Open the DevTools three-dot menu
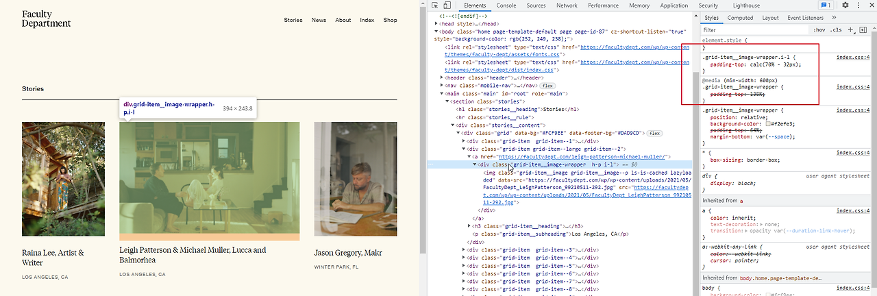Image resolution: width=877 pixels, height=296 pixels. point(857,5)
